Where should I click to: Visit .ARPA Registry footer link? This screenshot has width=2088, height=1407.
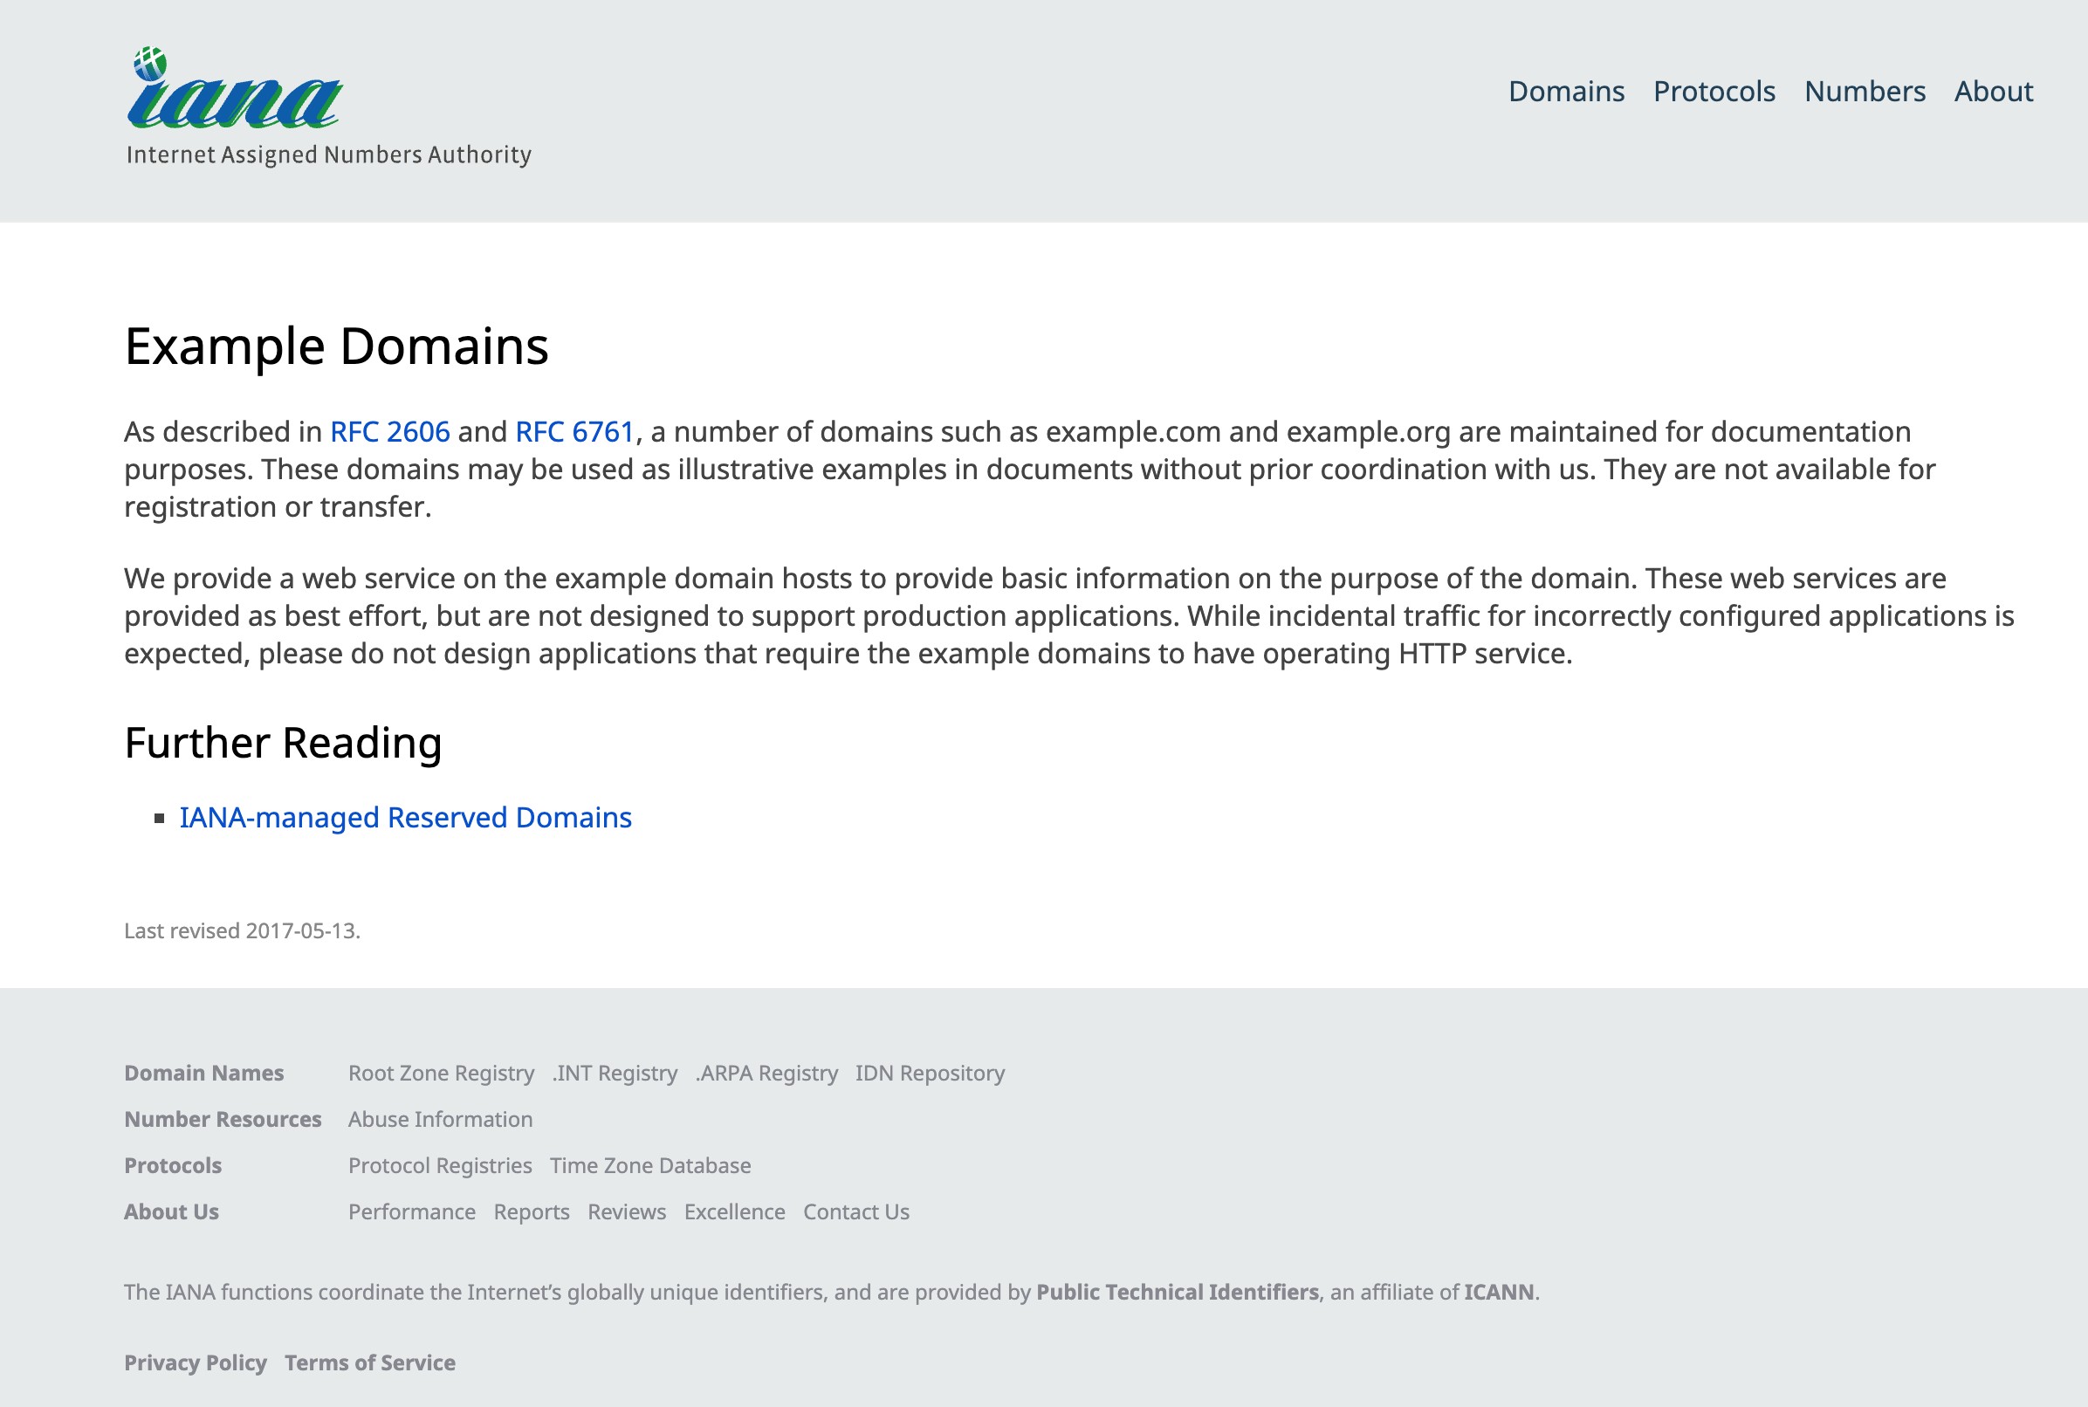[x=766, y=1074]
